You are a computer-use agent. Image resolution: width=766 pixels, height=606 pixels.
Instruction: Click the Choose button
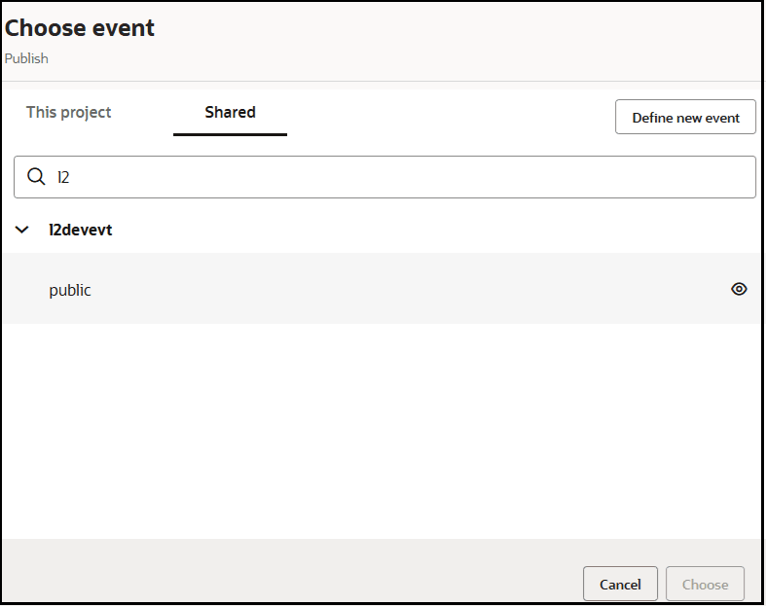pos(705,584)
